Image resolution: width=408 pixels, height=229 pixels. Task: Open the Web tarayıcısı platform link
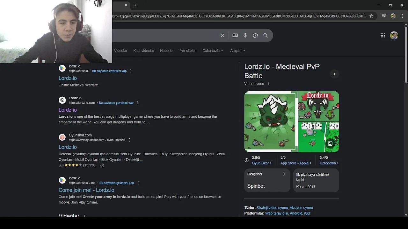pyautogui.click(x=277, y=213)
